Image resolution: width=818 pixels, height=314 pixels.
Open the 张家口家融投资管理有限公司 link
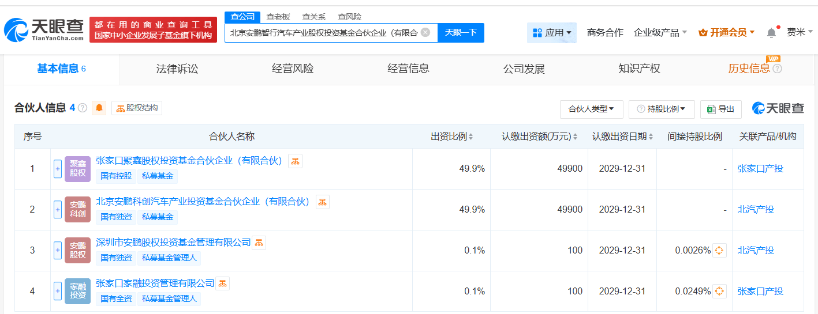point(155,283)
